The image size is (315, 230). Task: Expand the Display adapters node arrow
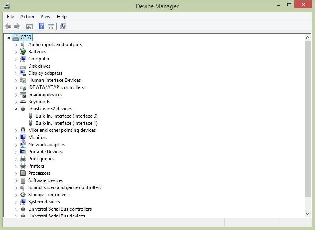[16, 73]
